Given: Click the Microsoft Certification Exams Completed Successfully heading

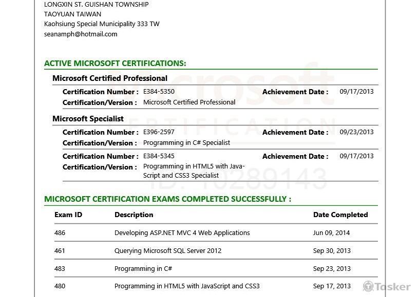Looking at the screenshot, I should coord(167,199).
